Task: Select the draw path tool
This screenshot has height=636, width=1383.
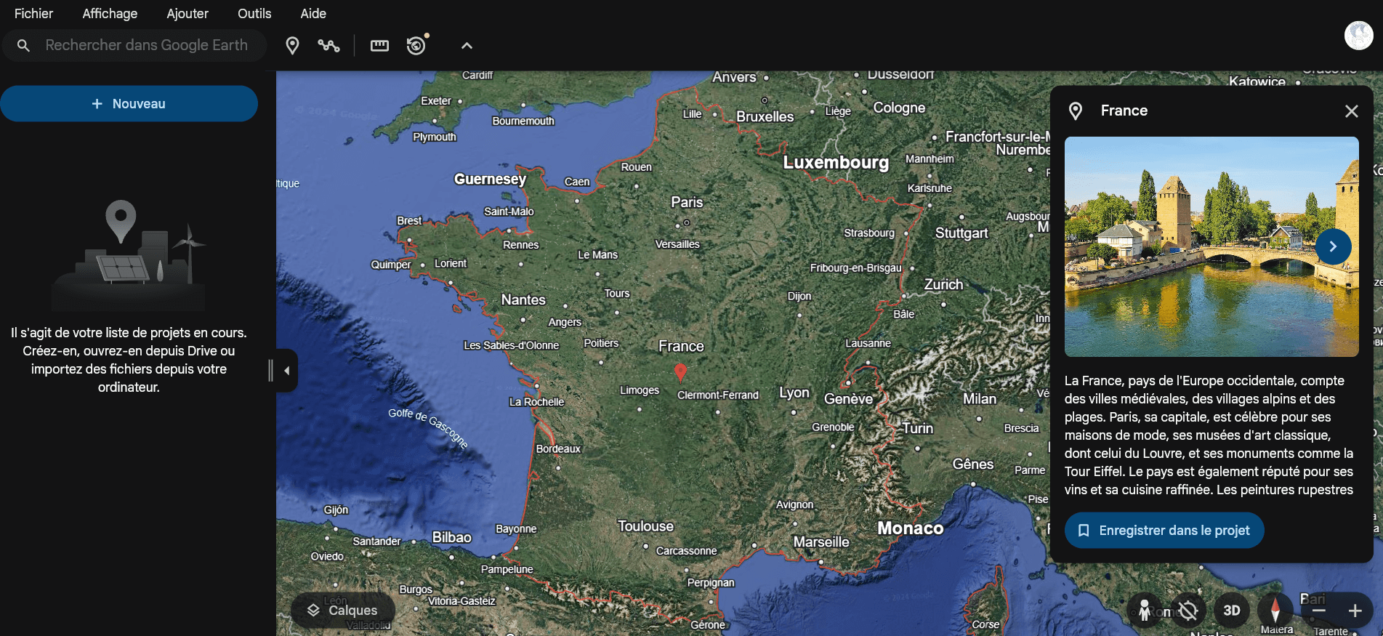Action: (328, 46)
